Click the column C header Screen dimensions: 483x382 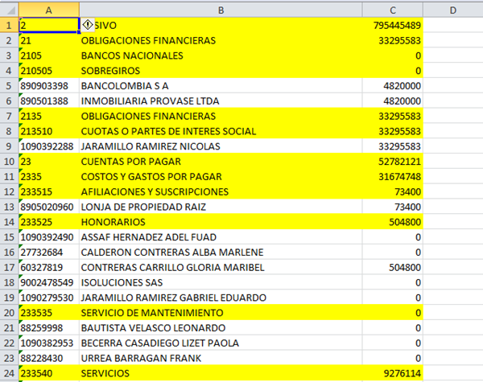pyautogui.click(x=393, y=9)
